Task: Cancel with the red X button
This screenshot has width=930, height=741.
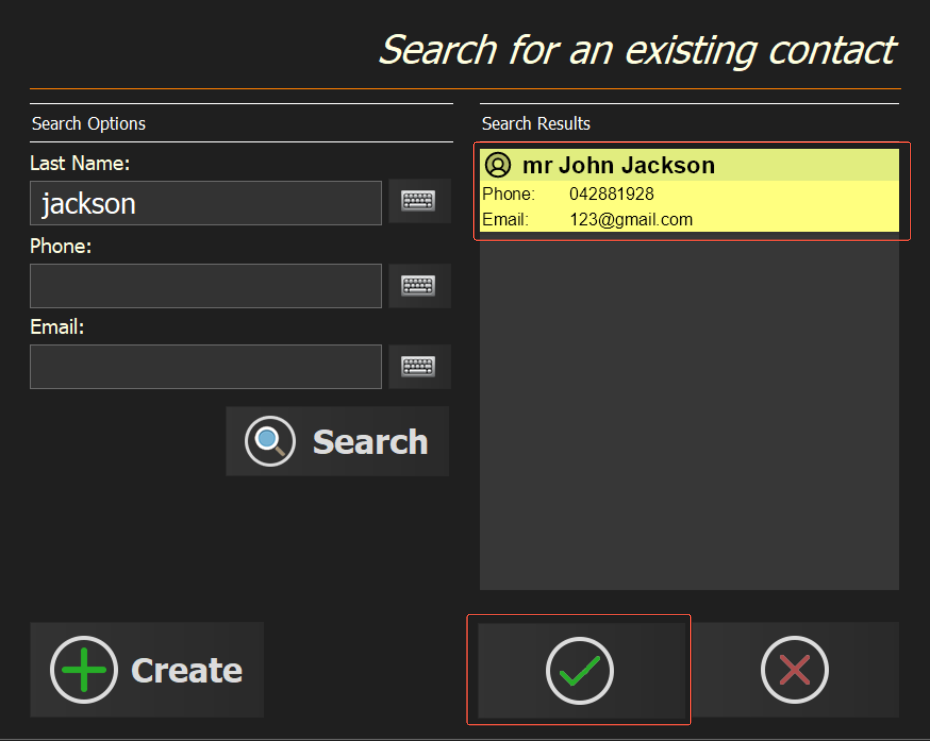Action: (794, 670)
